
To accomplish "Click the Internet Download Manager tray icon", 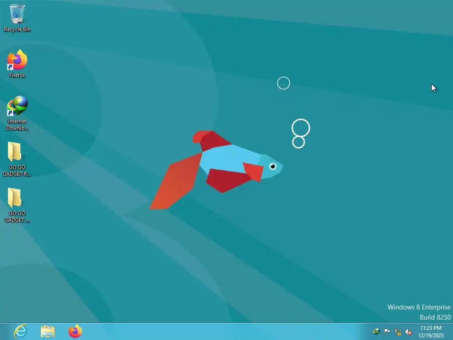I will pos(376,331).
